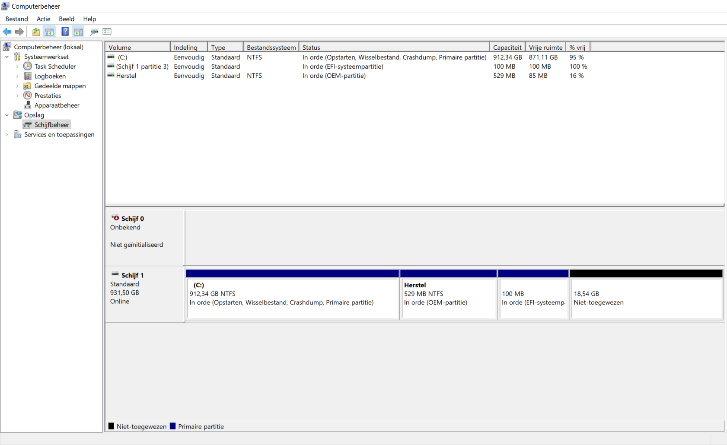
Task: Sort by the Capaciteit column header
Action: click(507, 47)
